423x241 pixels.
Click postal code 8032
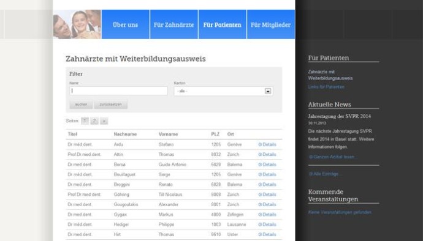coord(216,155)
